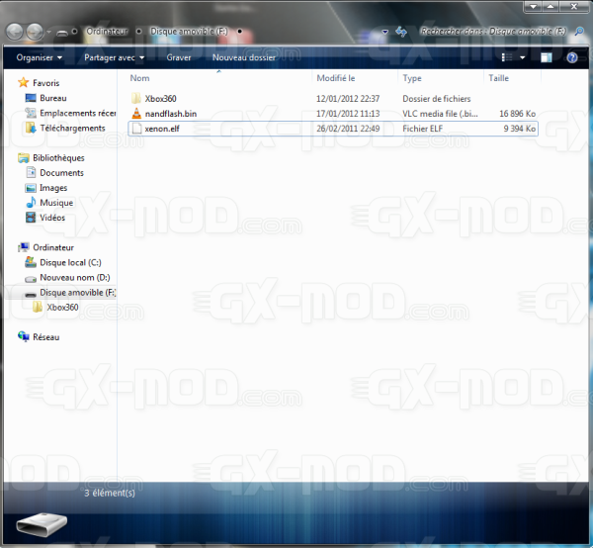
Task: Sort by the Taille column header
Action: coord(498,78)
